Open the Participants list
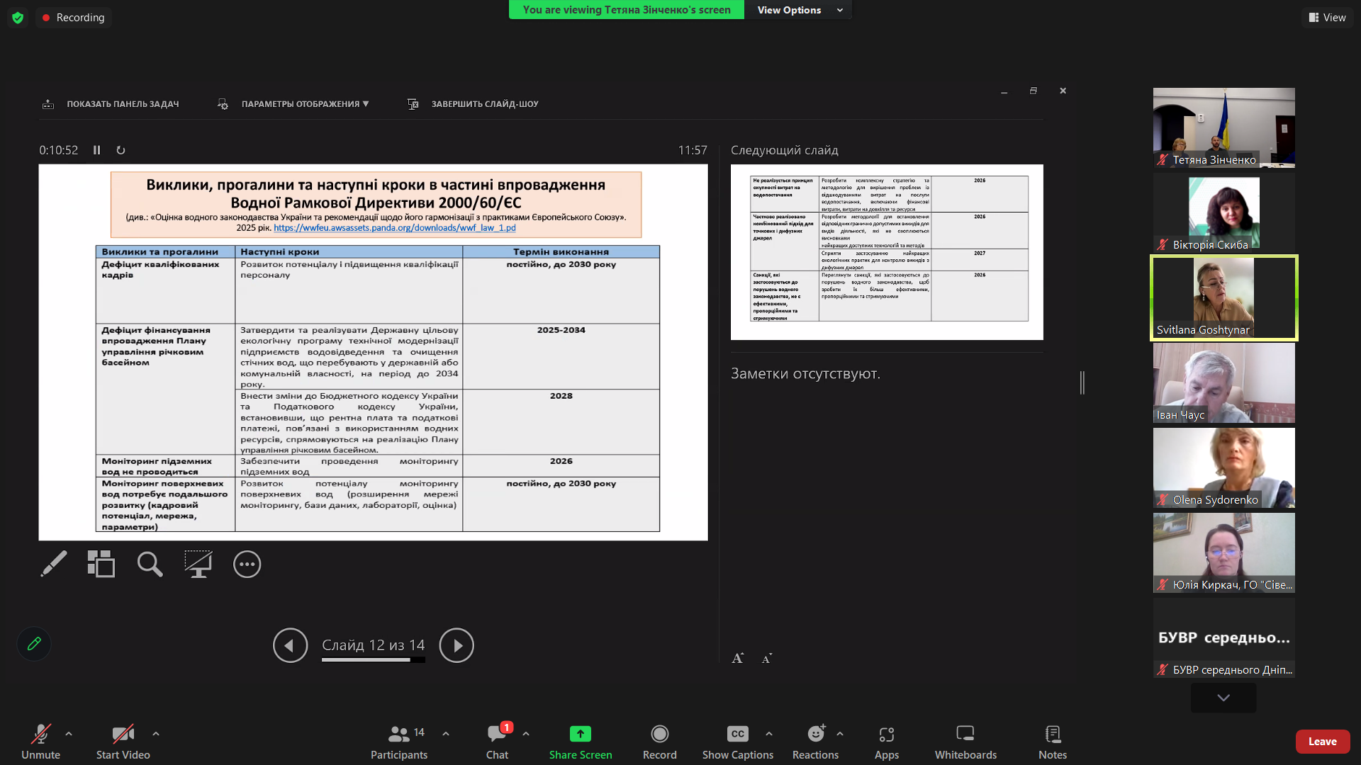 [x=399, y=734]
